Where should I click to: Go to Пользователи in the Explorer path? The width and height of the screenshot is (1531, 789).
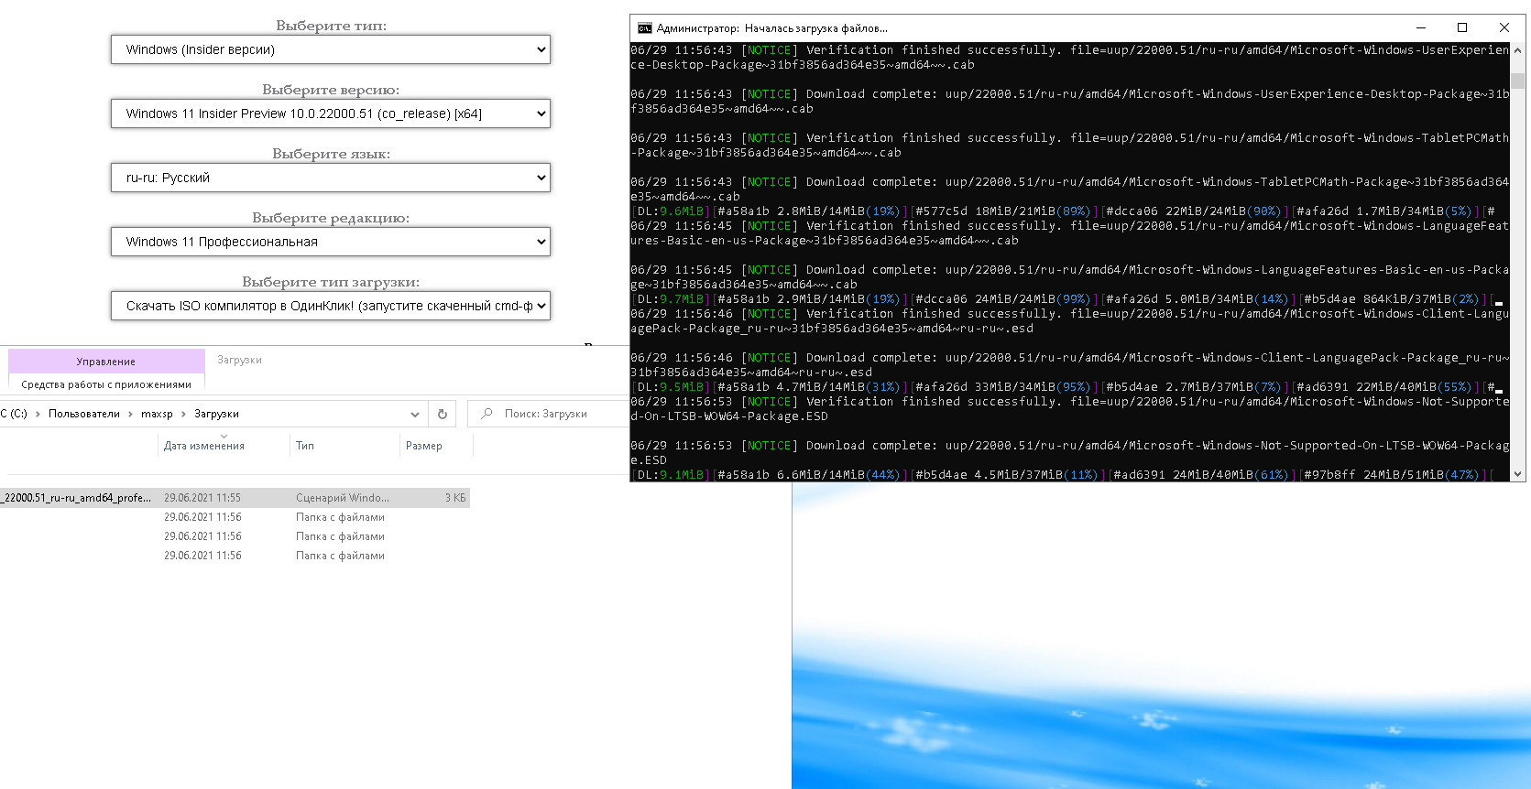84,414
